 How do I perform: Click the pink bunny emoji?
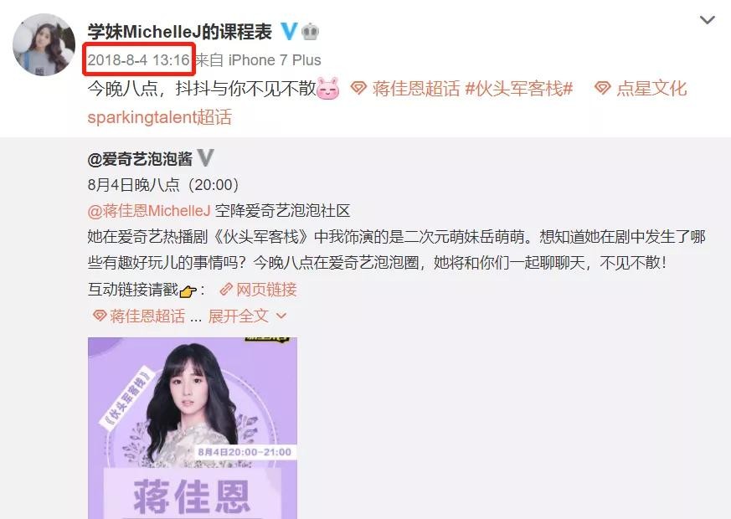(327, 89)
